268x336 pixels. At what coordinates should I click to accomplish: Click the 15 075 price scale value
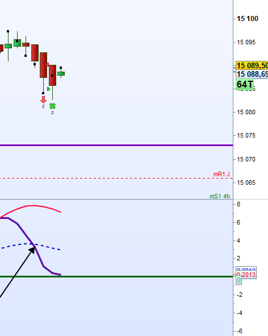pos(246,135)
